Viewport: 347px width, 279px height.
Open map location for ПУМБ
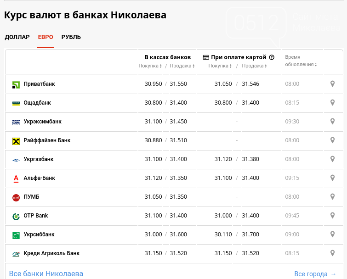click(332, 196)
